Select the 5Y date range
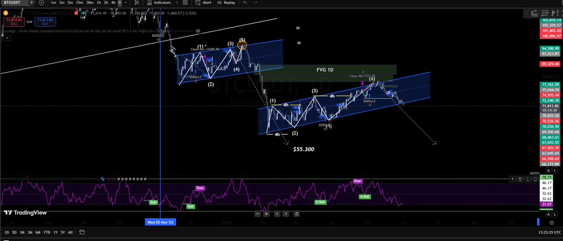The width and height of the screenshot is (563, 241). 63,233
